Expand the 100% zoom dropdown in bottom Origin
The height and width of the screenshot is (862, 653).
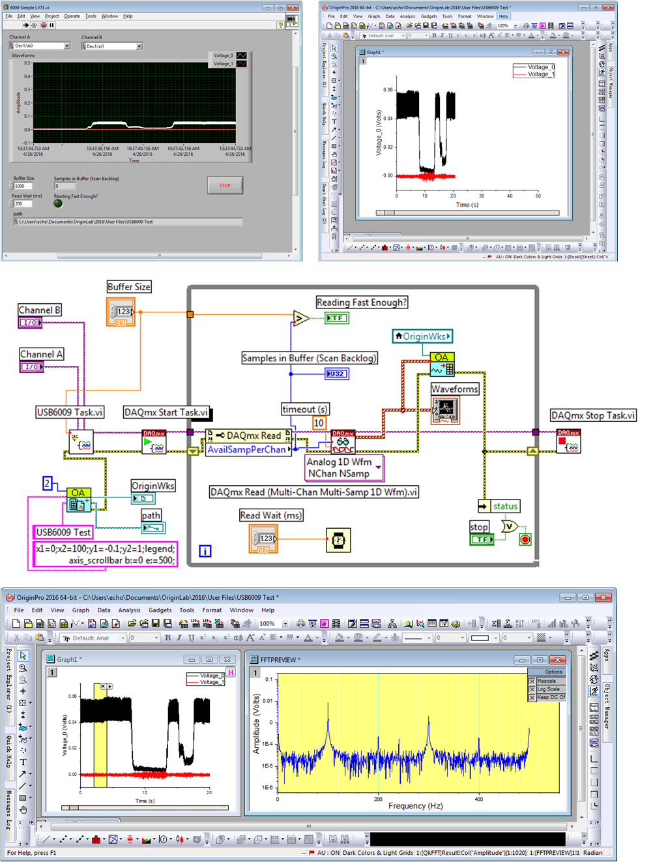[285, 624]
